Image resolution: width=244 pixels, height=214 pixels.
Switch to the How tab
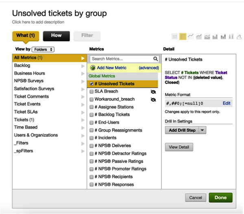56,36
